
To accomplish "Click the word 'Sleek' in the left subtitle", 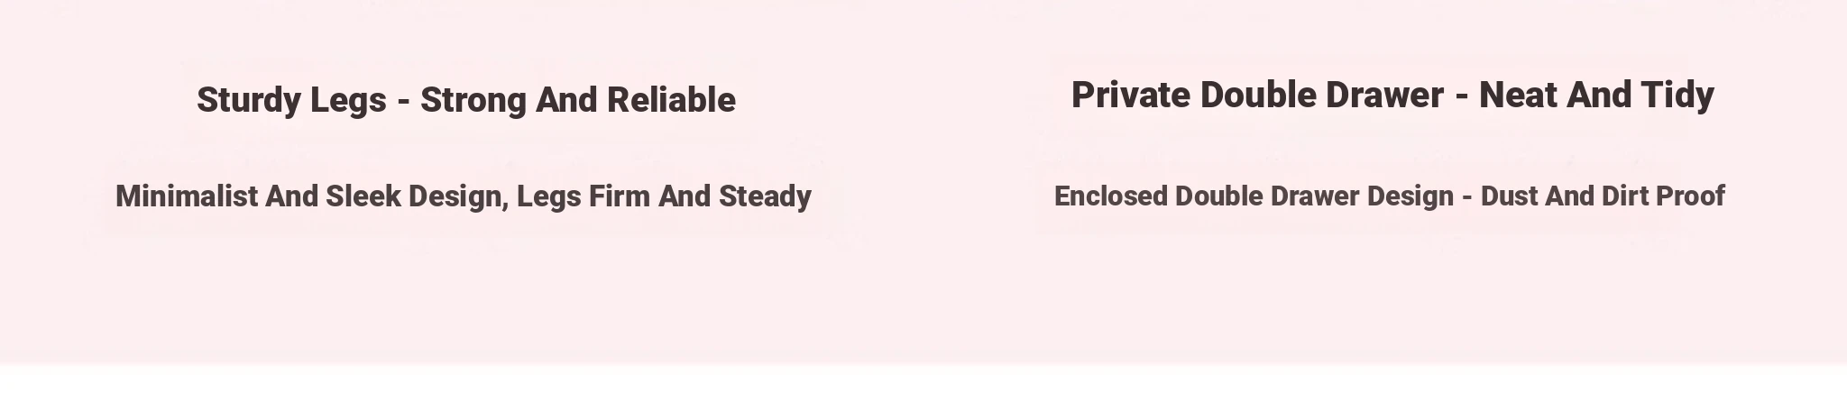I will (x=363, y=196).
